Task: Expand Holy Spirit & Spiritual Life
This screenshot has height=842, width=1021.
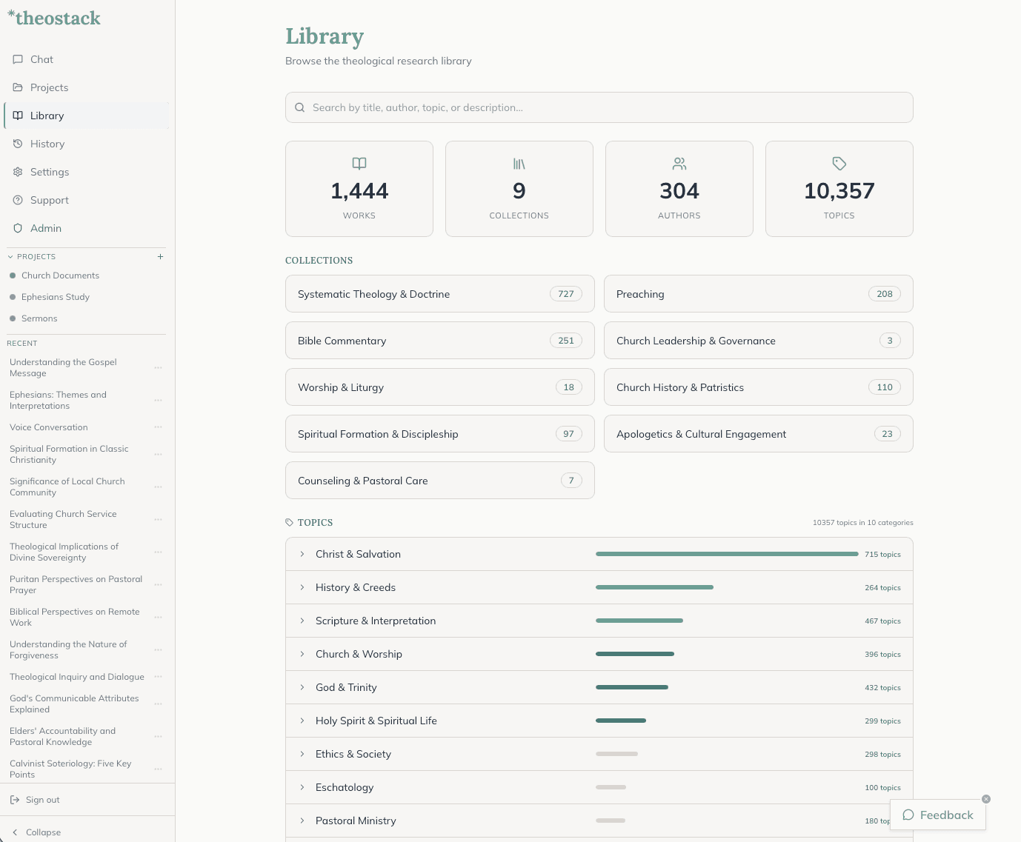Action: 302,721
